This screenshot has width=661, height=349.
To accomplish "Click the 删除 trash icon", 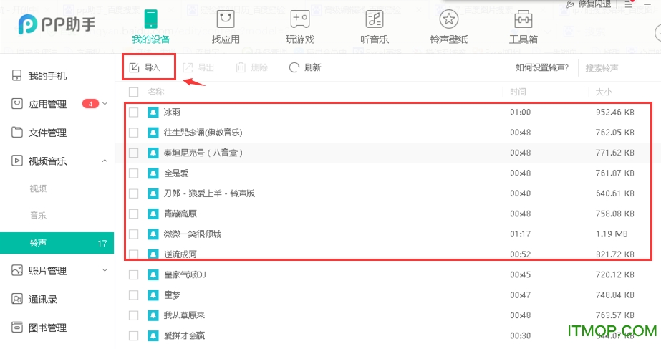I will [241, 67].
